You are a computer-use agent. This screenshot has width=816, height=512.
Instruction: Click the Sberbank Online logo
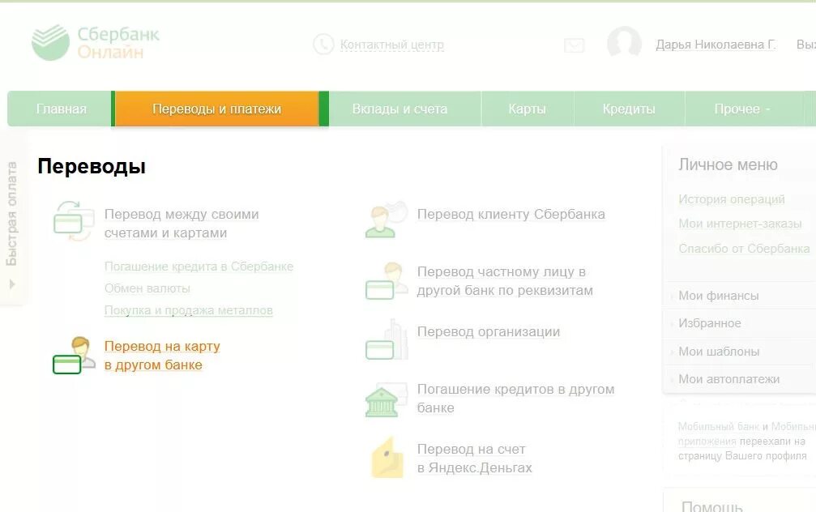(x=96, y=42)
